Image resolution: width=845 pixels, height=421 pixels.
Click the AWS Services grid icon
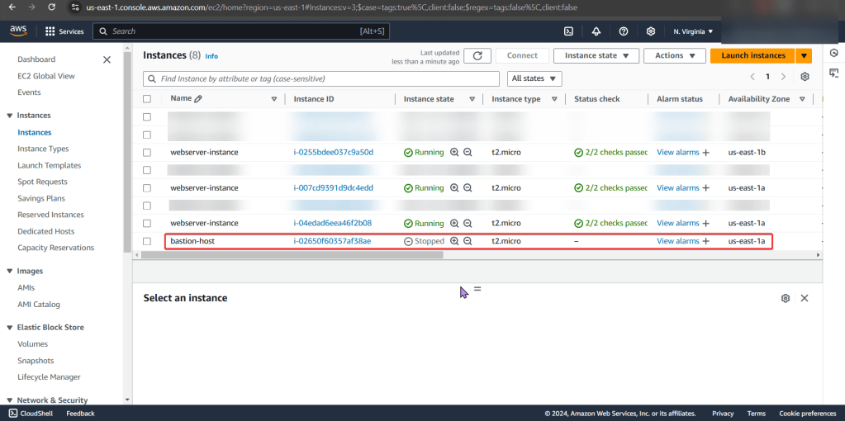click(50, 31)
